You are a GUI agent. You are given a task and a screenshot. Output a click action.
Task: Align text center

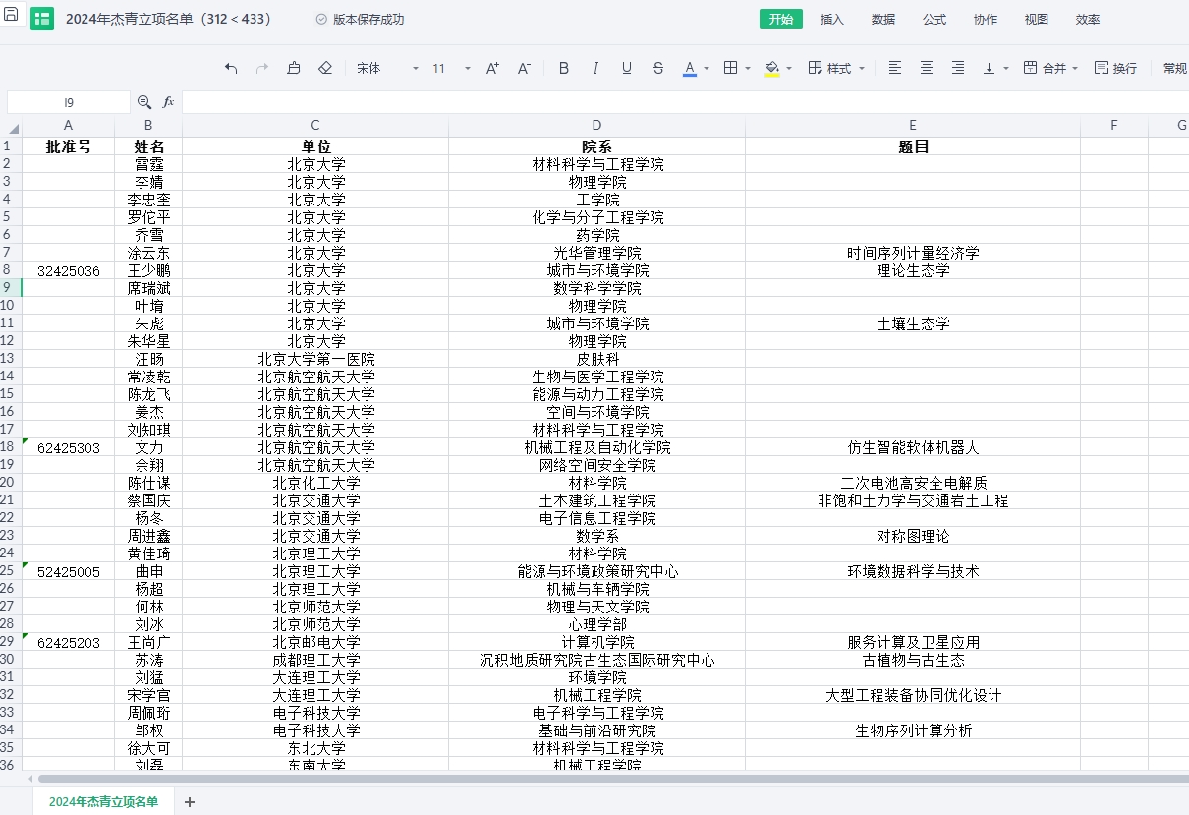click(x=927, y=68)
